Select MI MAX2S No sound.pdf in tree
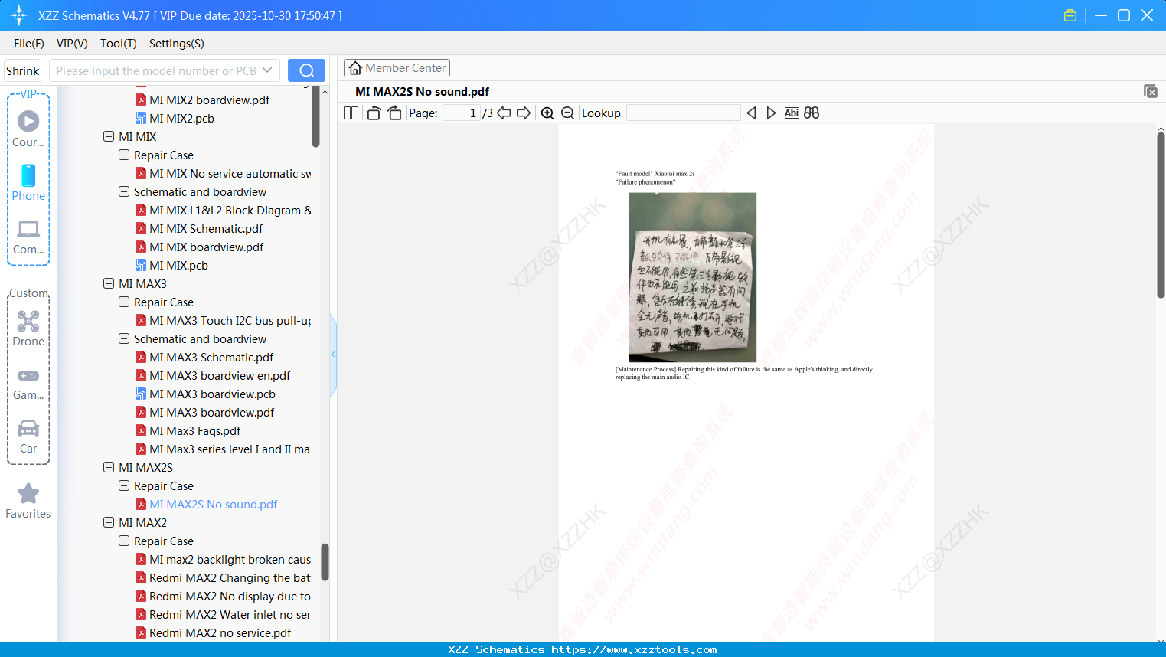Viewport: 1166px width, 657px height. pos(213,505)
